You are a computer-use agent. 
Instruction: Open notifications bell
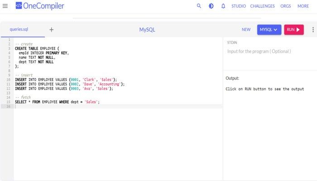[223, 6]
